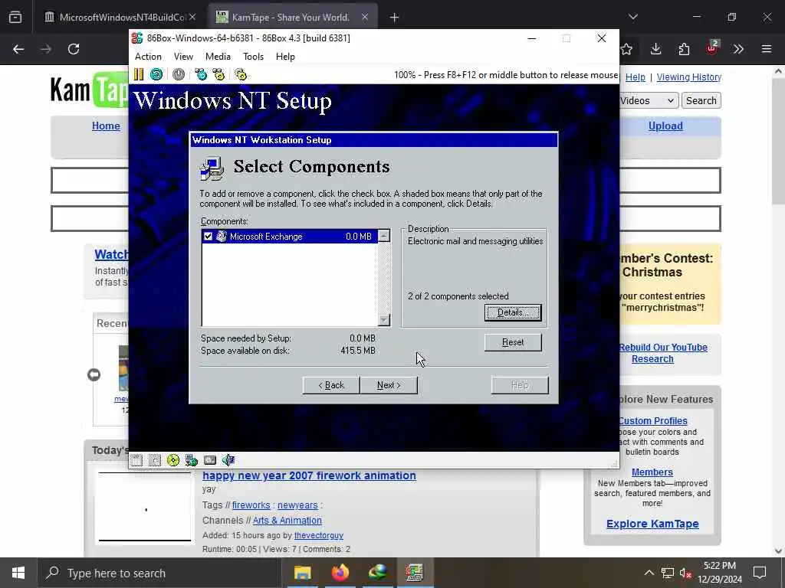Show more tools double-chevron in Firefox

pos(738,49)
